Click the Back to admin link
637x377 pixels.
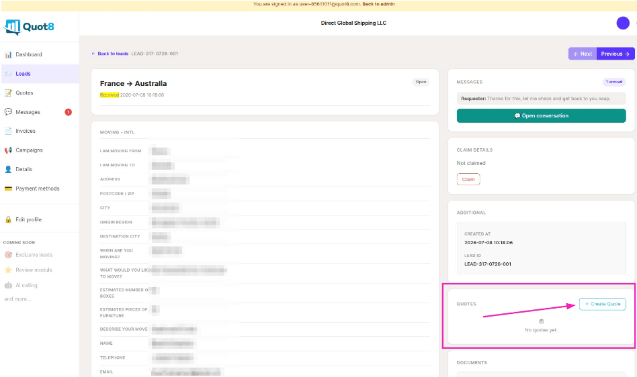tap(378, 4)
